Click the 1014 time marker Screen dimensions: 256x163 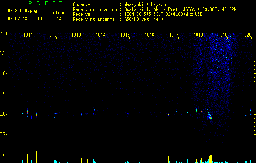point(101,35)
